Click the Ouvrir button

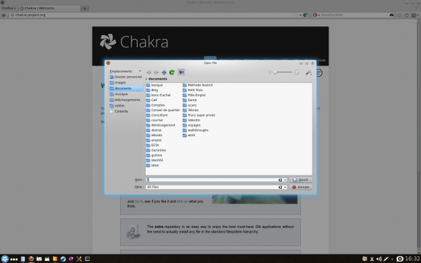[x=301, y=180]
